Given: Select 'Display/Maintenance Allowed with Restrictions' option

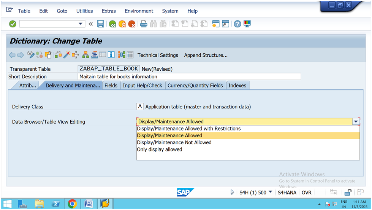Looking at the screenshot, I should [248, 129].
